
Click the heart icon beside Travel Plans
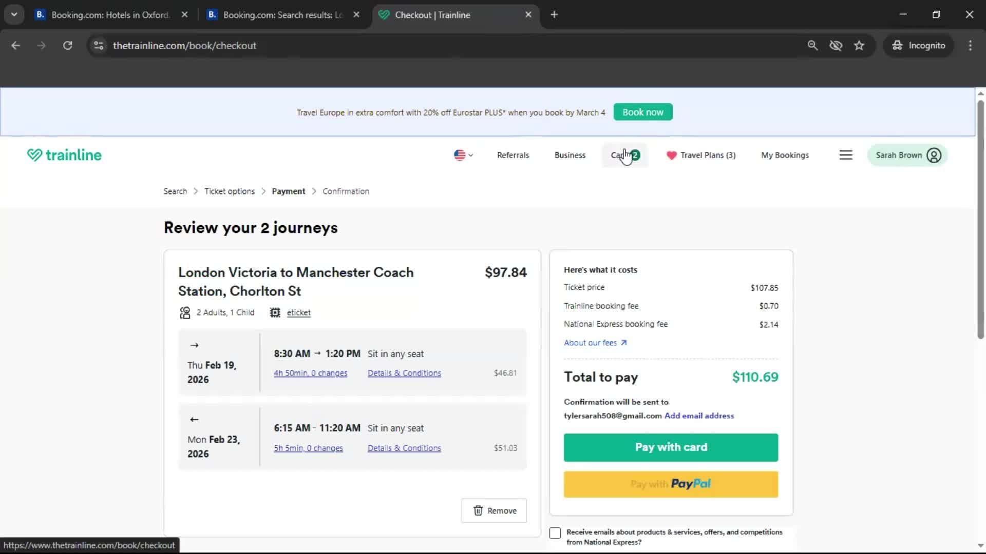pyautogui.click(x=672, y=155)
